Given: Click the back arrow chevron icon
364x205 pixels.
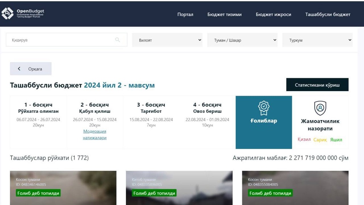Looking at the screenshot, I should [x=19, y=69].
